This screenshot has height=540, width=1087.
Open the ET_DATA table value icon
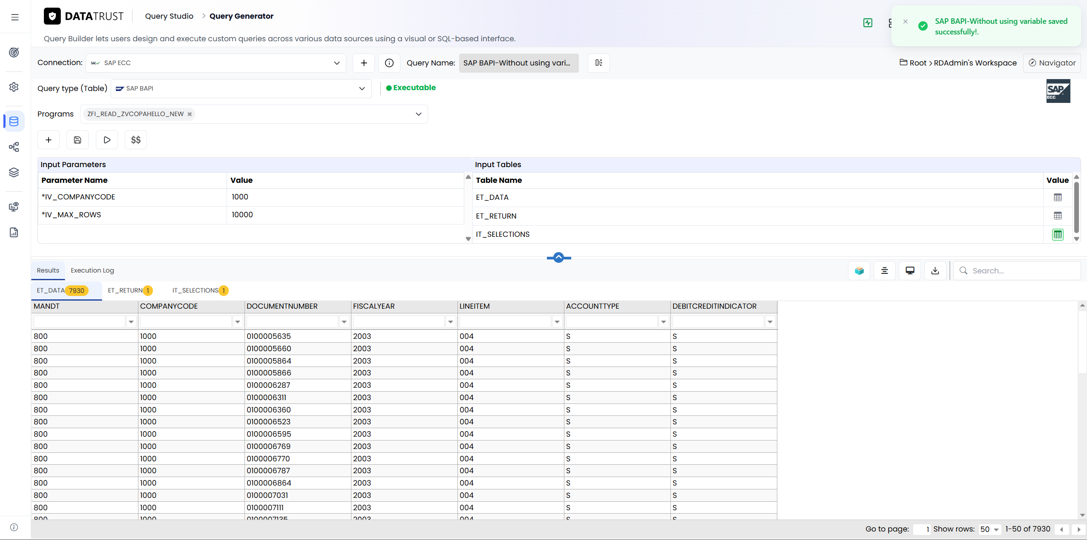tap(1058, 197)
